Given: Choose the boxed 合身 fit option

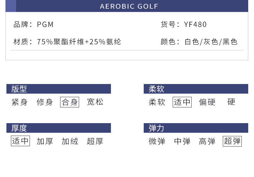Looking at the screenshot, I should pyautogui.click(x=70, y=102).
